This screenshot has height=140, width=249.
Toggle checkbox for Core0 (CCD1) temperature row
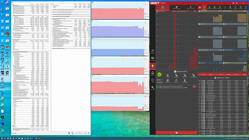coord(200,85)
